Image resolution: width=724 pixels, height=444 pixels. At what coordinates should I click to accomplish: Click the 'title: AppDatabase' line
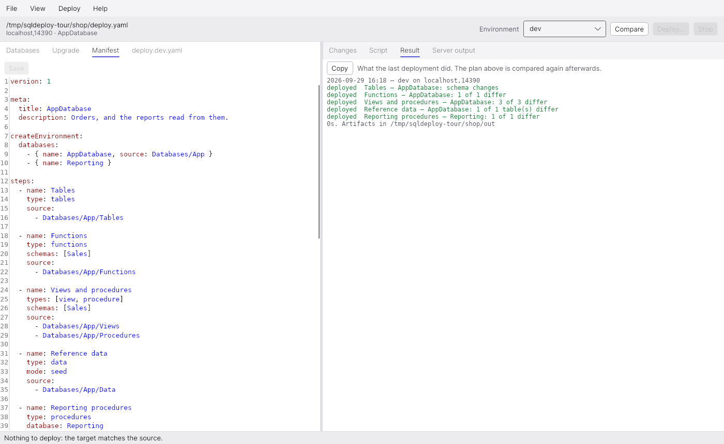click(55, 109)
